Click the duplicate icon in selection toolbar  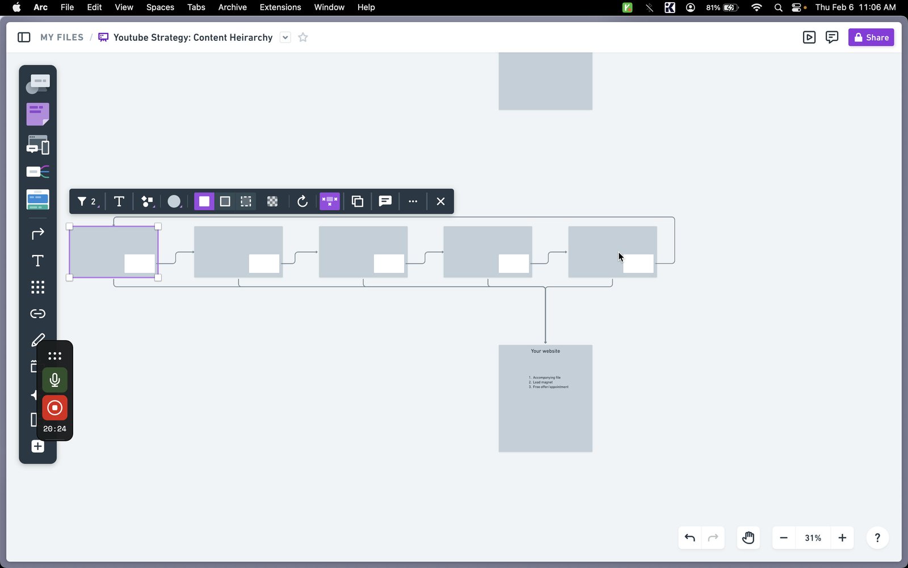coord(358,201)
